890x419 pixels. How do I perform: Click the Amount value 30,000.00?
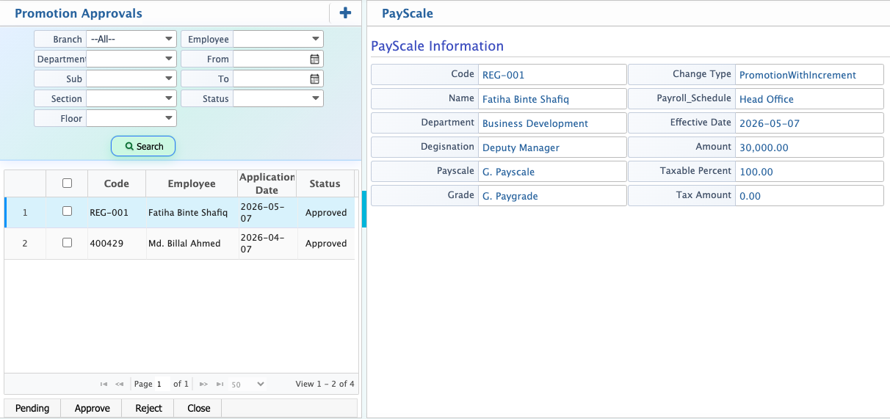coord(764,147)
